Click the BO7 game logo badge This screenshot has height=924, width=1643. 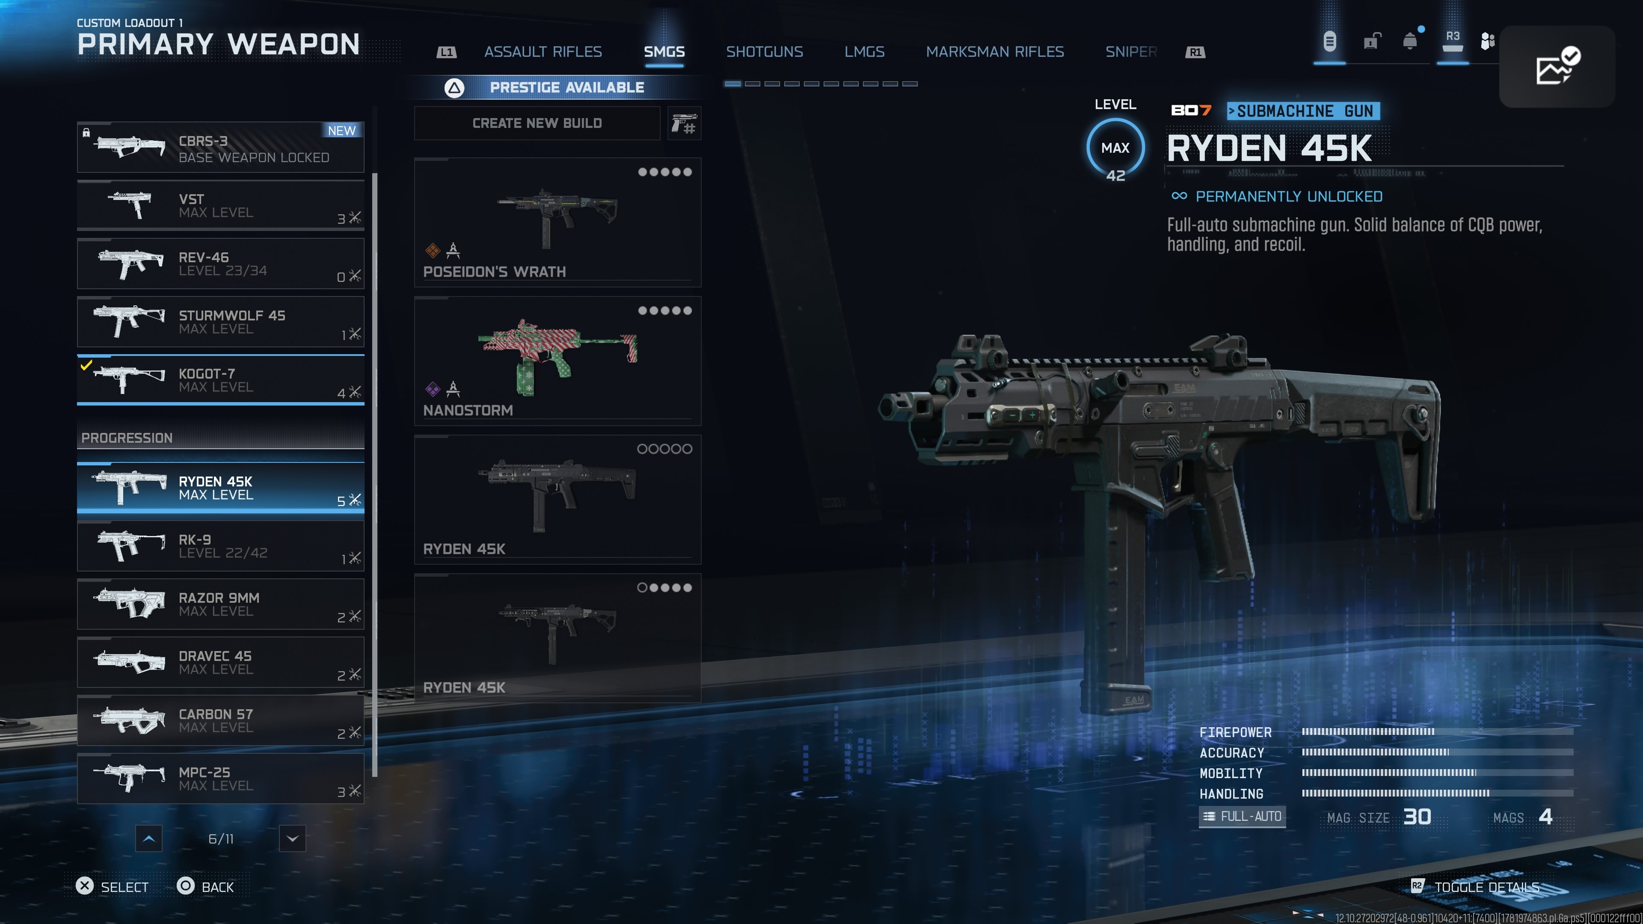pos(1191,110)
